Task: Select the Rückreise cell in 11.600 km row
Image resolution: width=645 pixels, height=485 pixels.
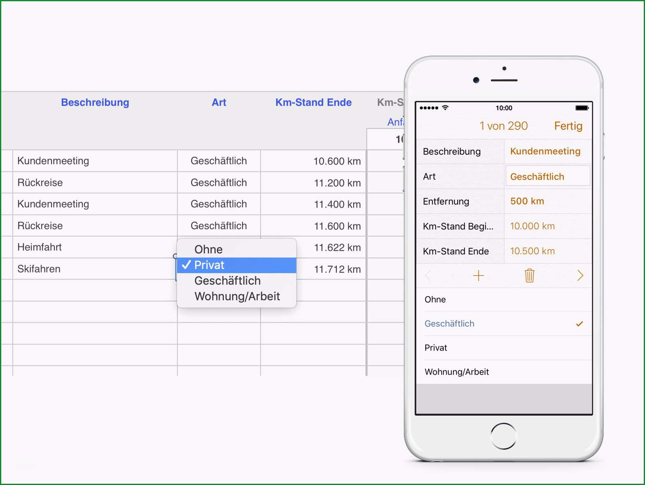Action: [x=95, y=226]
